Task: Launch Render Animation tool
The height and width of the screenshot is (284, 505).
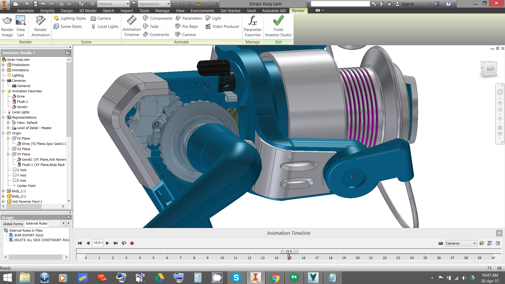Action: coord(41,26)
